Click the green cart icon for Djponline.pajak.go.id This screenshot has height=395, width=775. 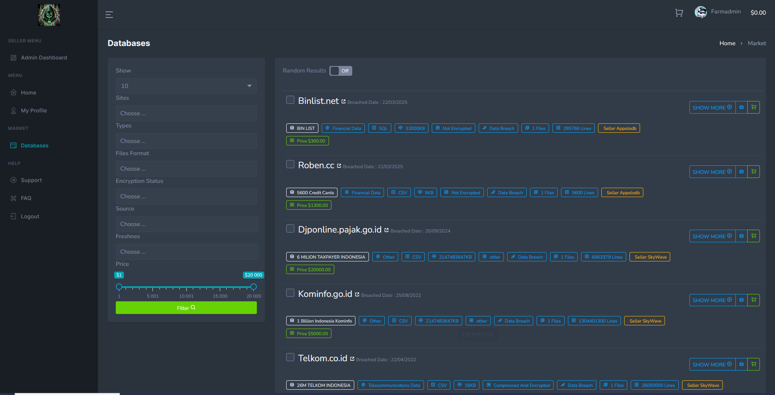tap(754, 236)
